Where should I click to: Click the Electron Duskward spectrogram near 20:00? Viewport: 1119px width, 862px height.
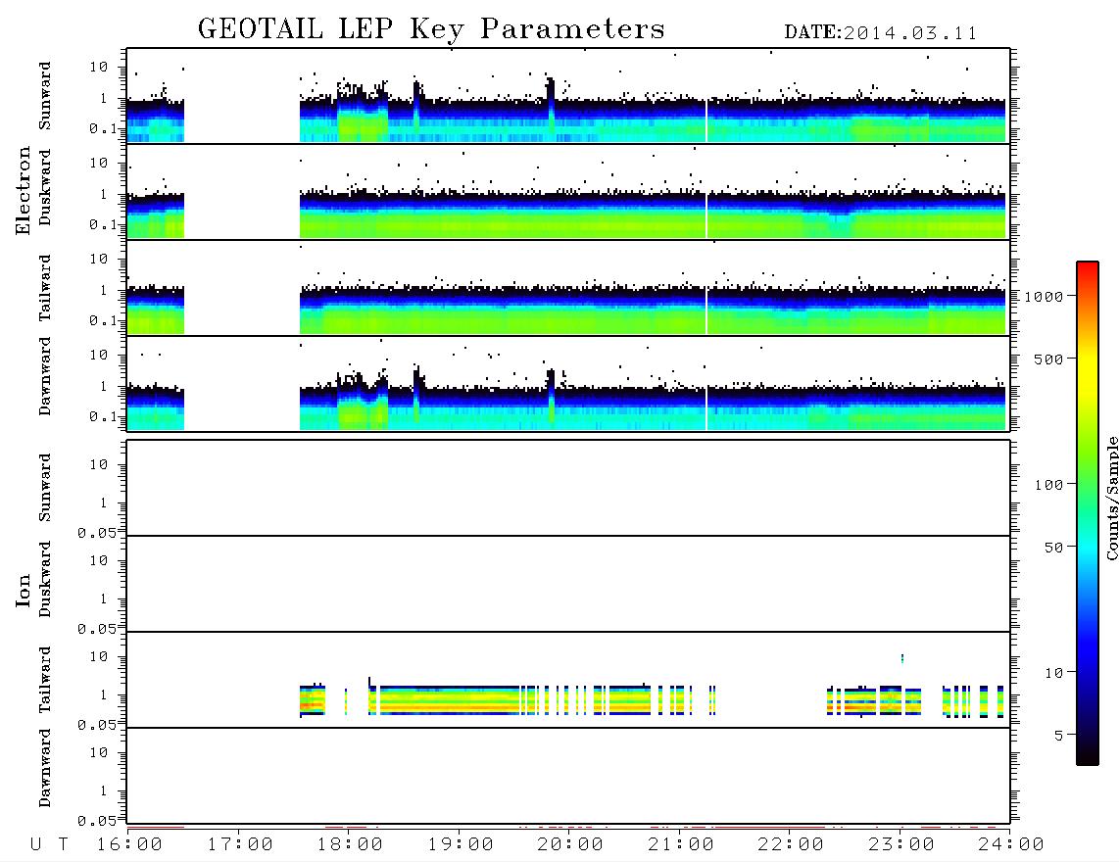pyautogui.click(x=570, y=215)
